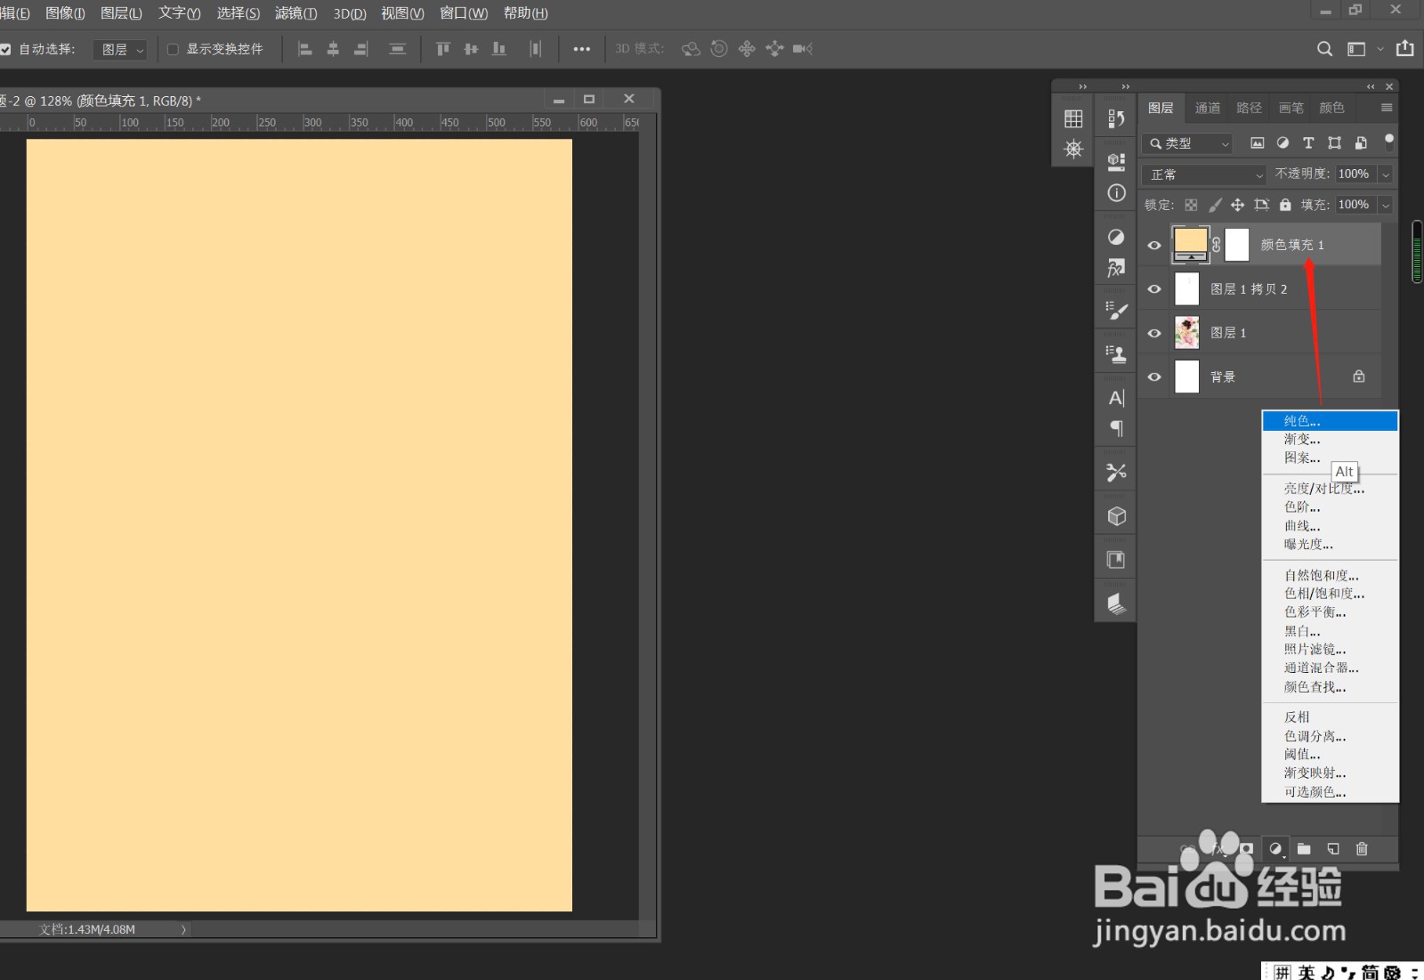
Task: Click the 图层 1 photo thumbnail
Action: tap(1187, 333)
